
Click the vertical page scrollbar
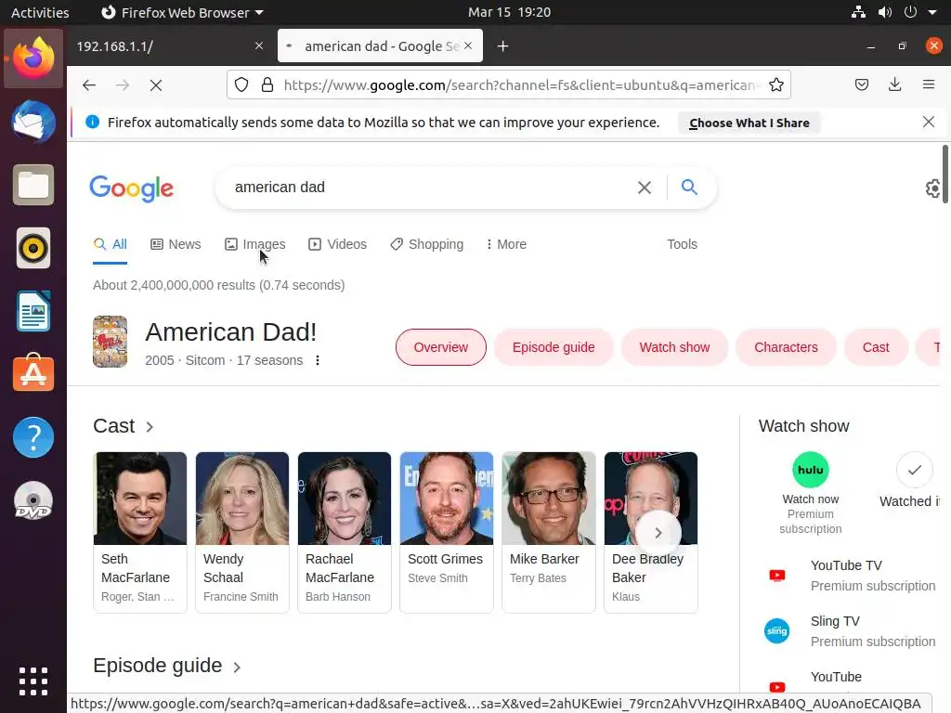click(x=944, y=175)
